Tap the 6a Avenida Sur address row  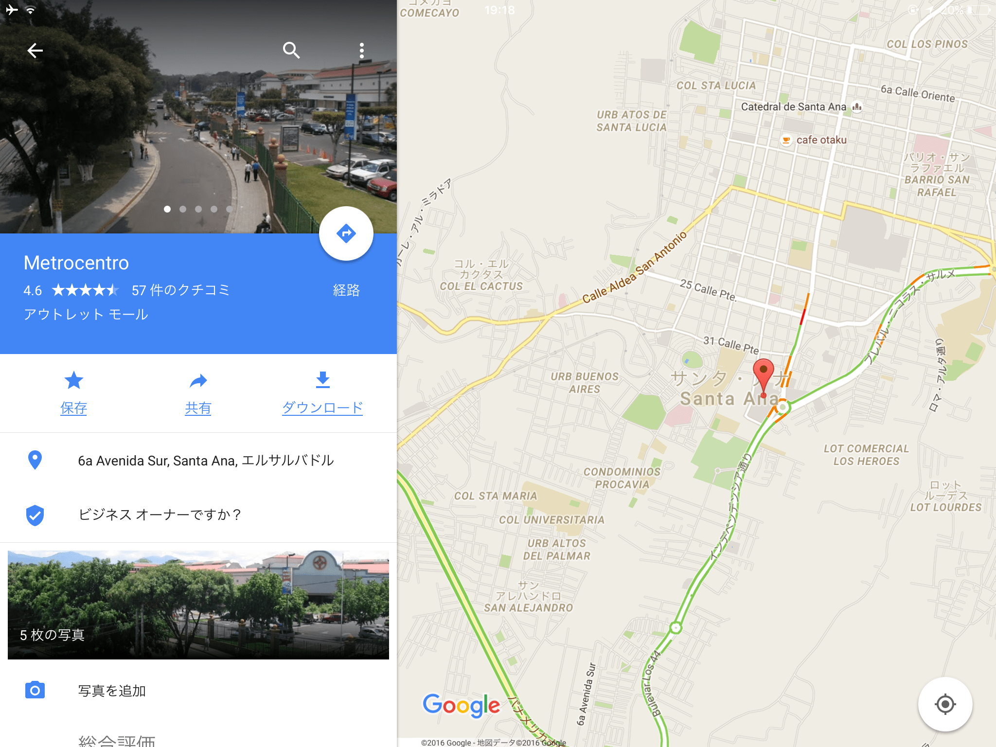198,460
